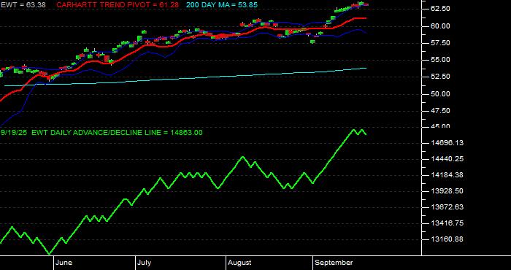Click the 9/19/25 date in the indicator label
The width and height of the screenshot is (511, 270).
click(14, 133)
